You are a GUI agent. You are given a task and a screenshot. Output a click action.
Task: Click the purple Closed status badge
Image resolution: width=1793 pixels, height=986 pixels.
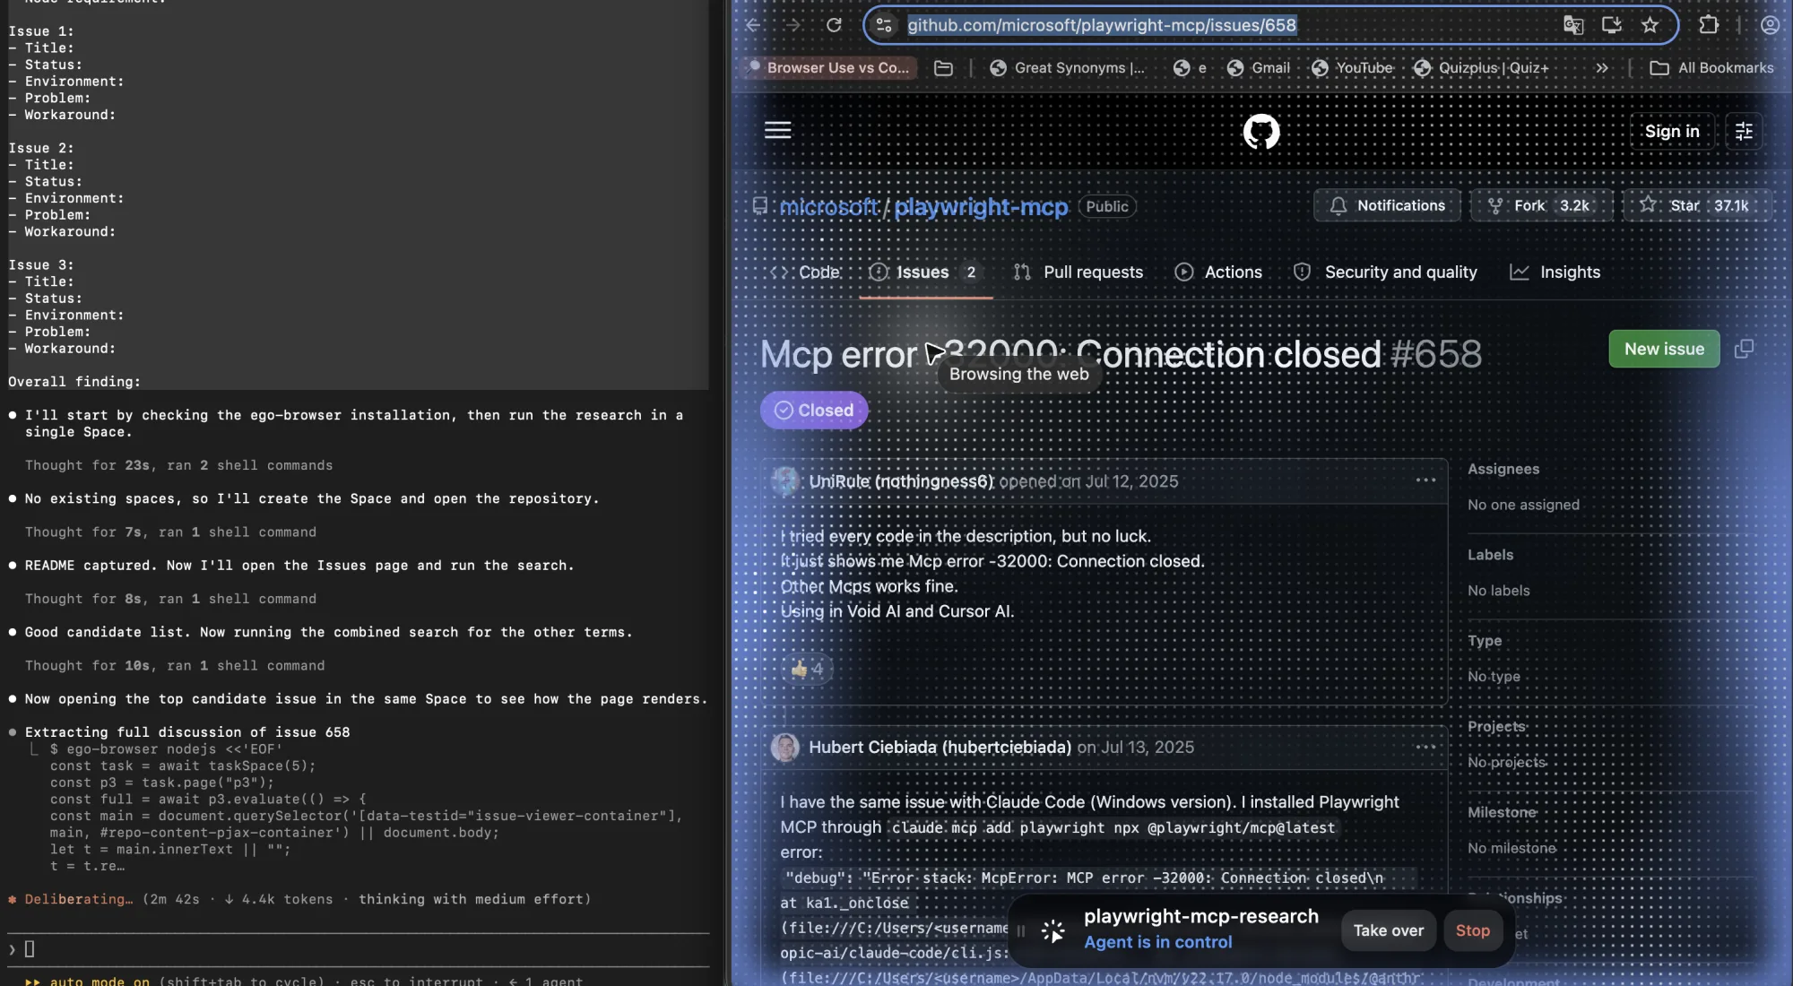814,411
